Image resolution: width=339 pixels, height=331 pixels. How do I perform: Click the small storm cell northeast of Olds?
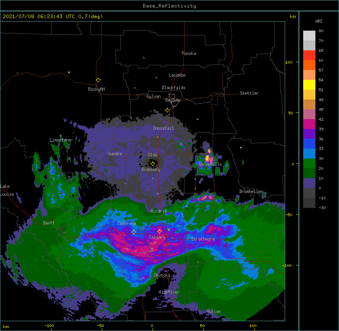pyautogui.click(x=181, y=144)
